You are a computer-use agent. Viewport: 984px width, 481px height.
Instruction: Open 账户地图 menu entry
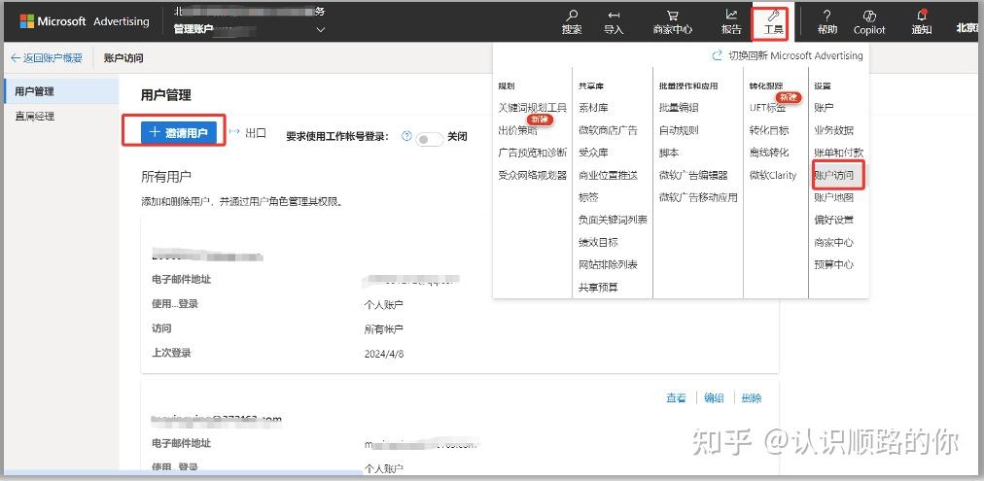pyautogui.click(x=833, y=197)
